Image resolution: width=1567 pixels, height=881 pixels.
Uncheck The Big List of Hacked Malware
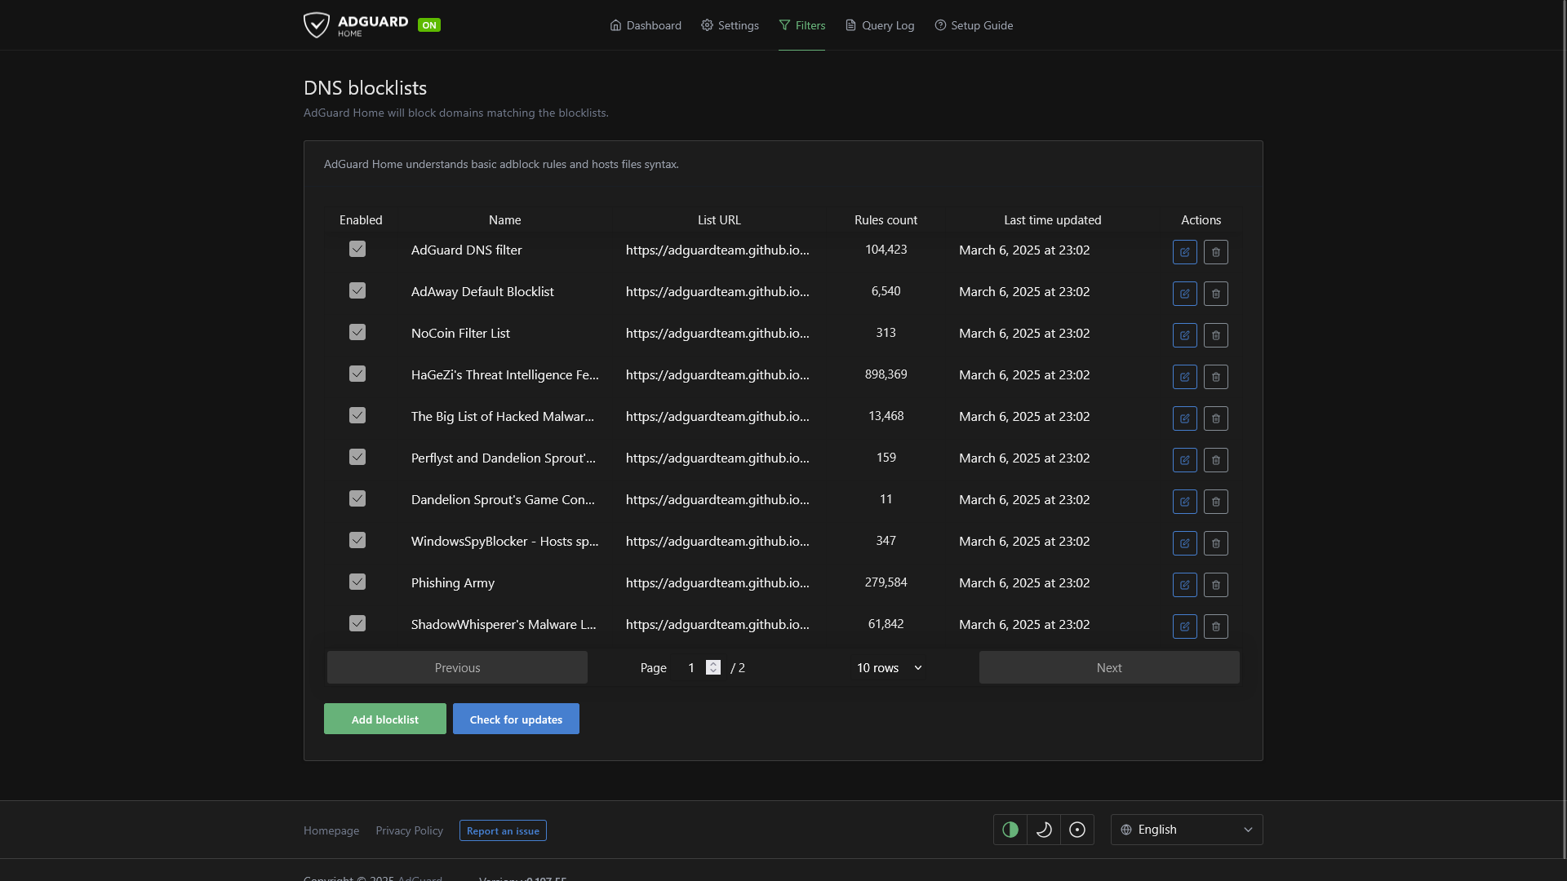(357, 415)
